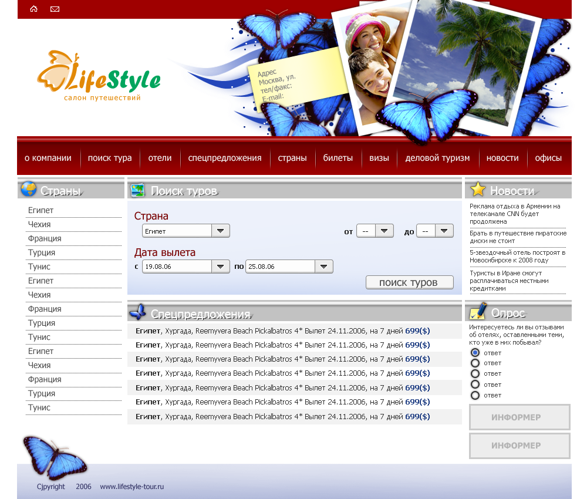Open the 'визы' menu item
This screenshot has height=499, width=587.
[379, 158]
